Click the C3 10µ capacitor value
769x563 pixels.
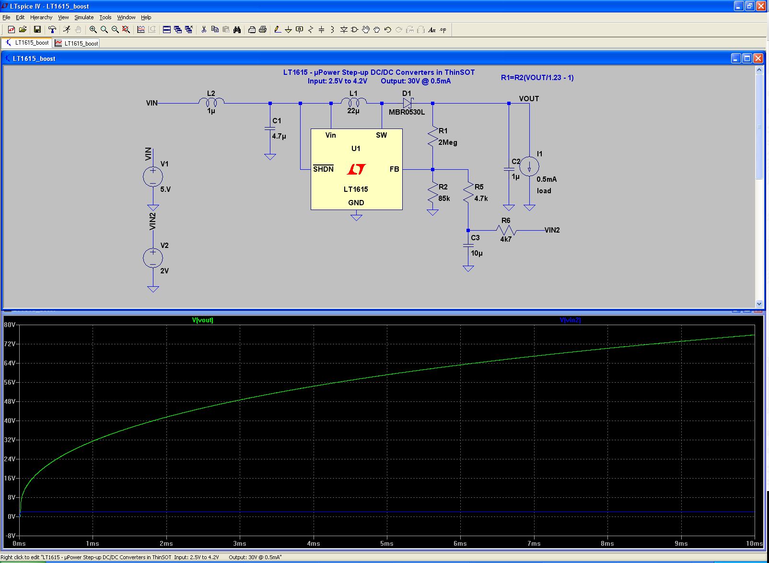[477, 253]
